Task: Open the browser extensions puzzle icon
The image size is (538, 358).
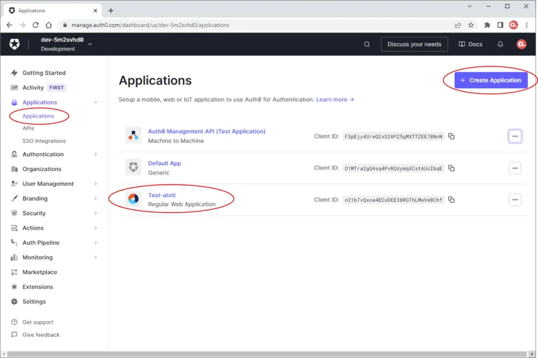Action: 487,25
